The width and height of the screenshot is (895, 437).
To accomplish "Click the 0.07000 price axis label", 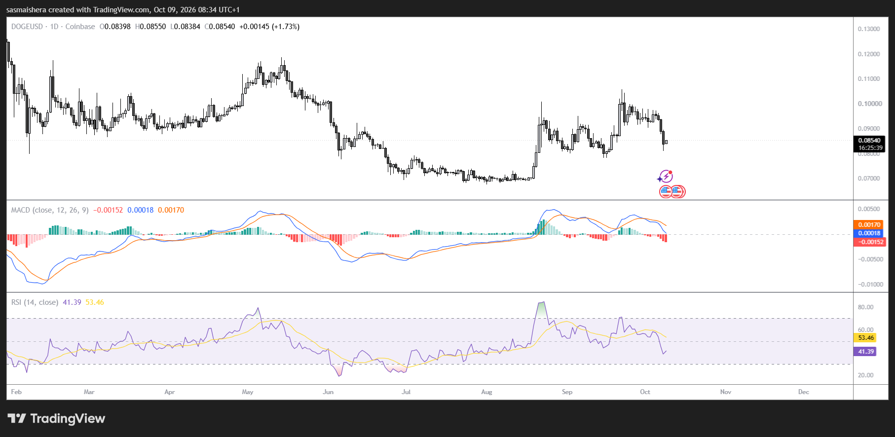I will (869, 179).
